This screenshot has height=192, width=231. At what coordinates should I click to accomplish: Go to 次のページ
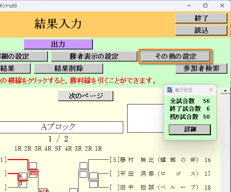pyautogui.click(x=86, y=96)
